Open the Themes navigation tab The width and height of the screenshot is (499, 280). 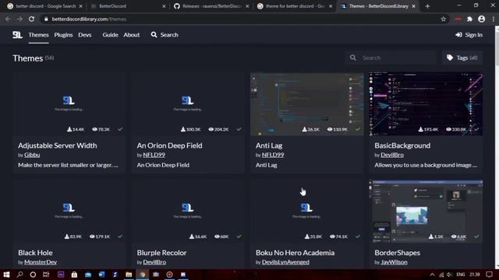click(38, 34)
